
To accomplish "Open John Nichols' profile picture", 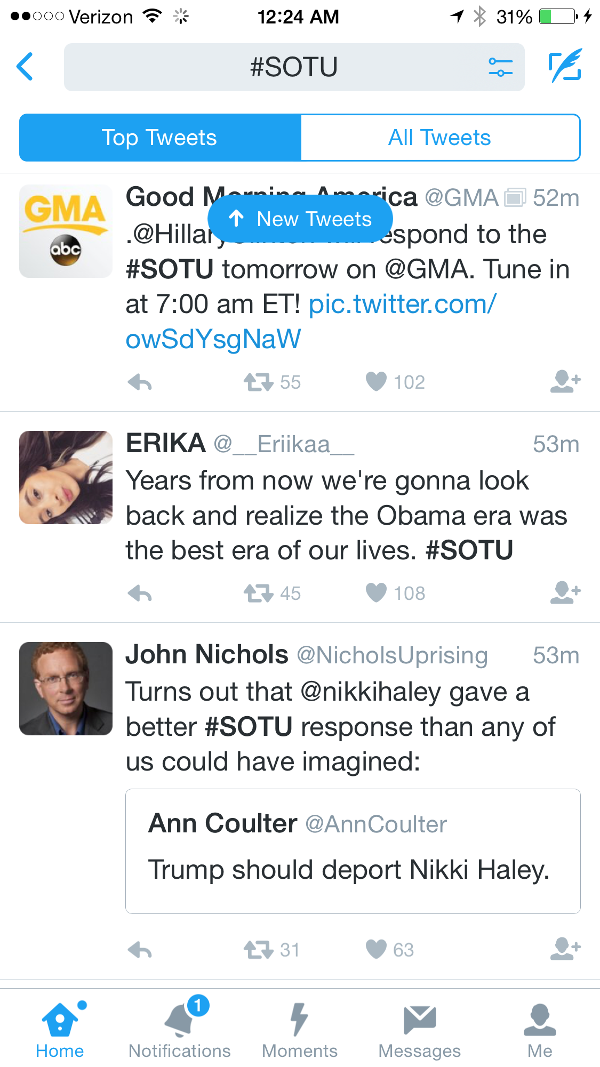I will [66, 688].
